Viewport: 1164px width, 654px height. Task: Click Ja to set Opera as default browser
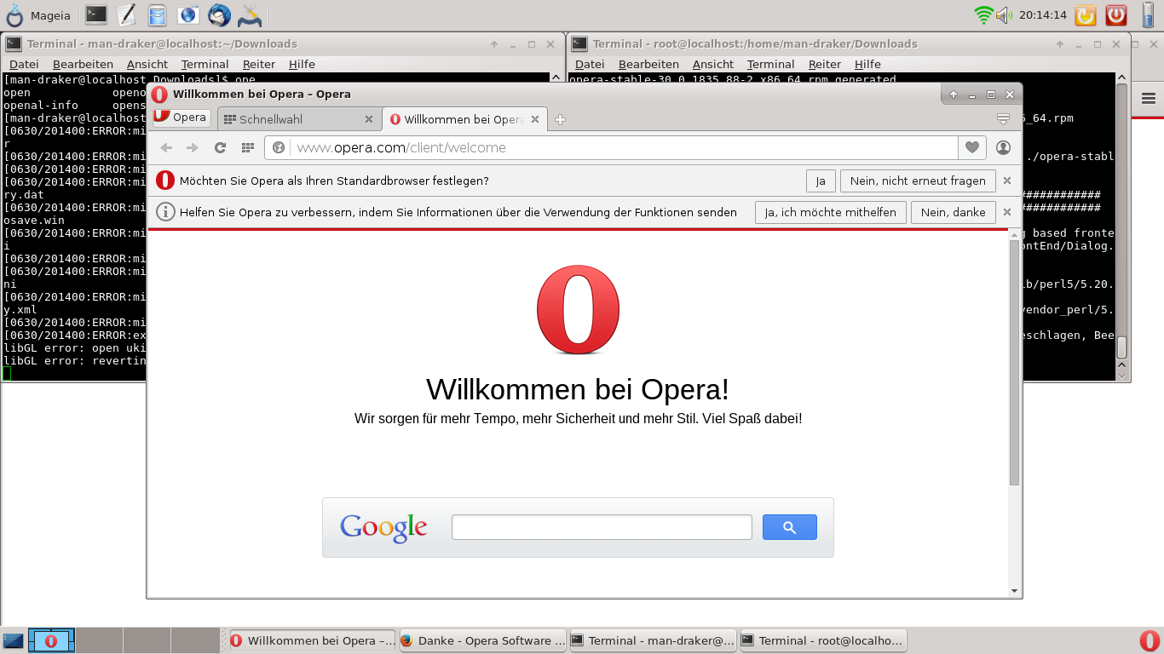tap(821, 181)
